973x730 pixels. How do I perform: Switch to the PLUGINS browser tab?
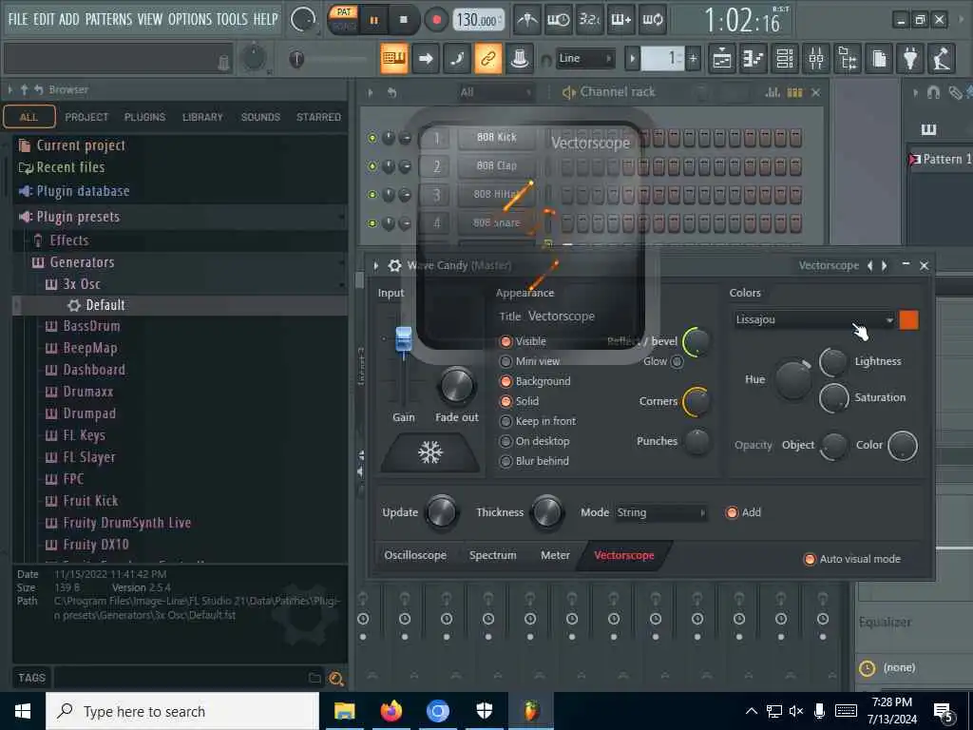(x=144, y=117)
